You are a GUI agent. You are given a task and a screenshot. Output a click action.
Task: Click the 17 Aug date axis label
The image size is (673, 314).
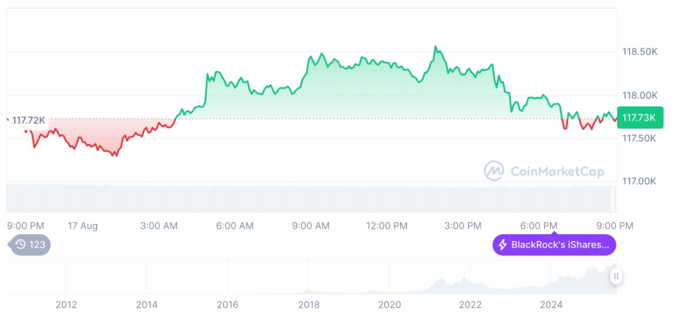pyautogui.click(x=82, y=226)
